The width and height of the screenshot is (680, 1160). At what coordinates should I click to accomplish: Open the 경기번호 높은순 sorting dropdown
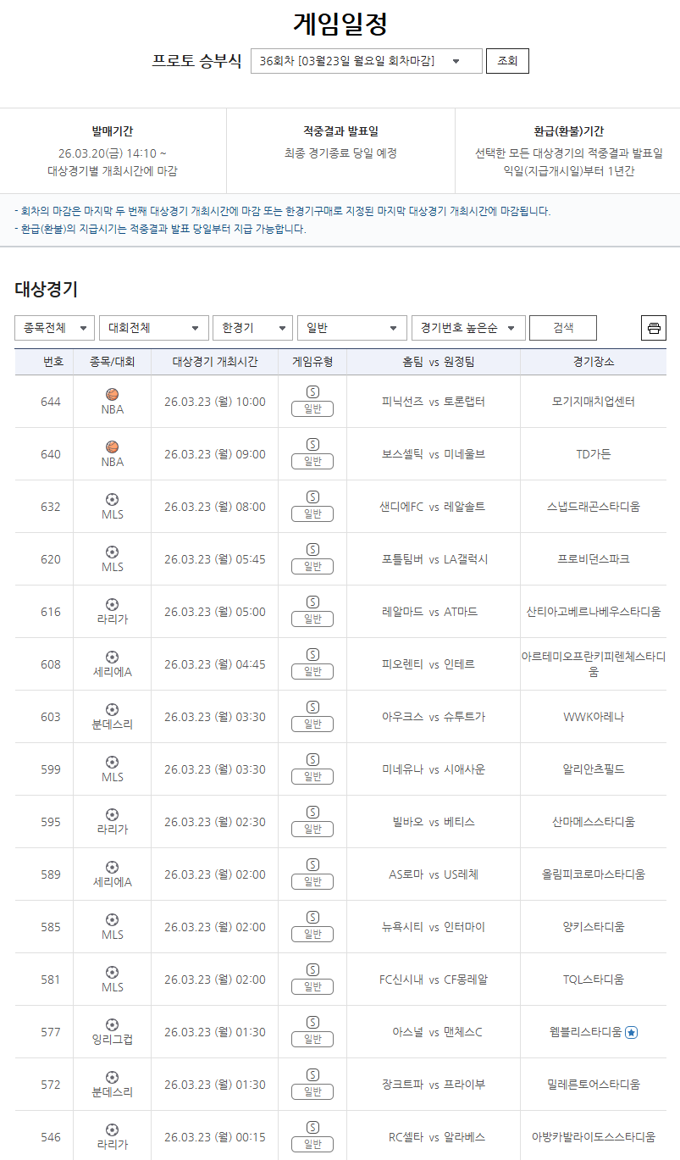[468, 327]
